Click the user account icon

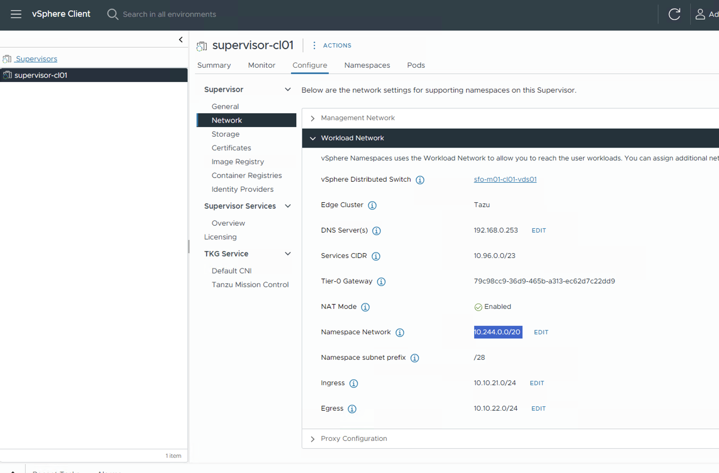700,14
